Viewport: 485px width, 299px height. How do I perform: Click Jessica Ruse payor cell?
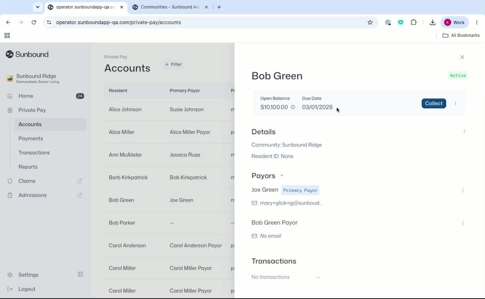pos(185,155)
